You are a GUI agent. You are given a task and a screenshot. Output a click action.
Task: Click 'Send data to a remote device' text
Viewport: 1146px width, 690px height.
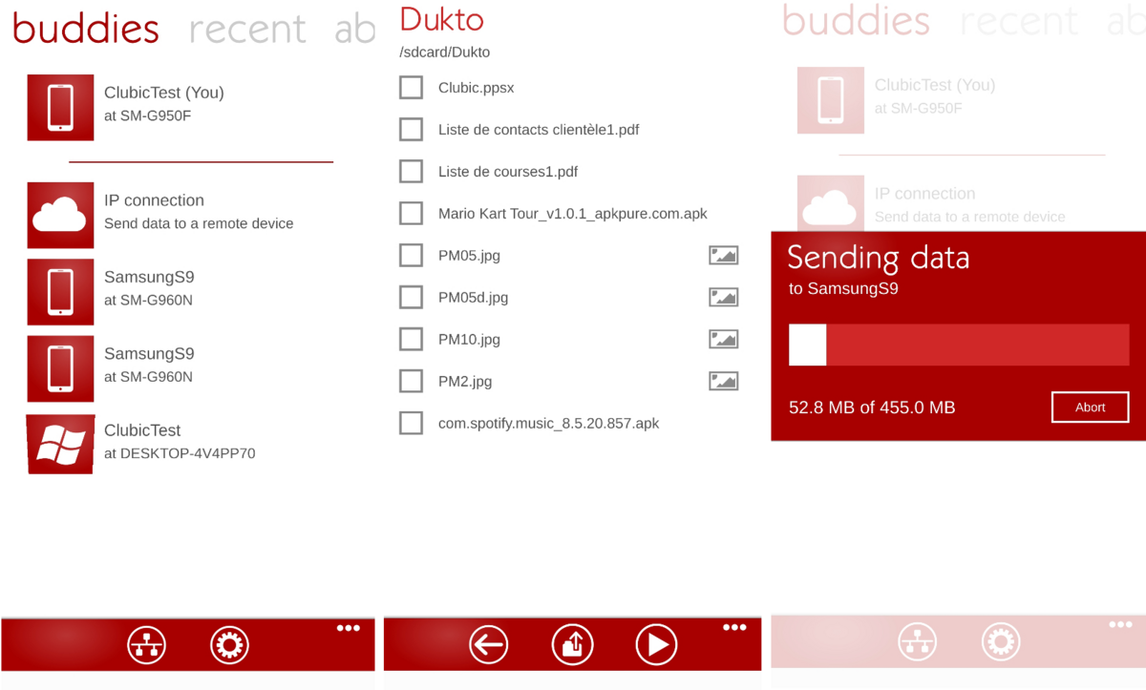[199, 223]
